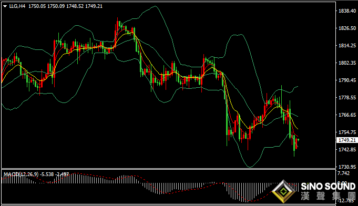Image resolution: width=358 pixels, height=206 pixels.
Task: Click the -12.785 MACD scale value
Action: tap(346, 201)
